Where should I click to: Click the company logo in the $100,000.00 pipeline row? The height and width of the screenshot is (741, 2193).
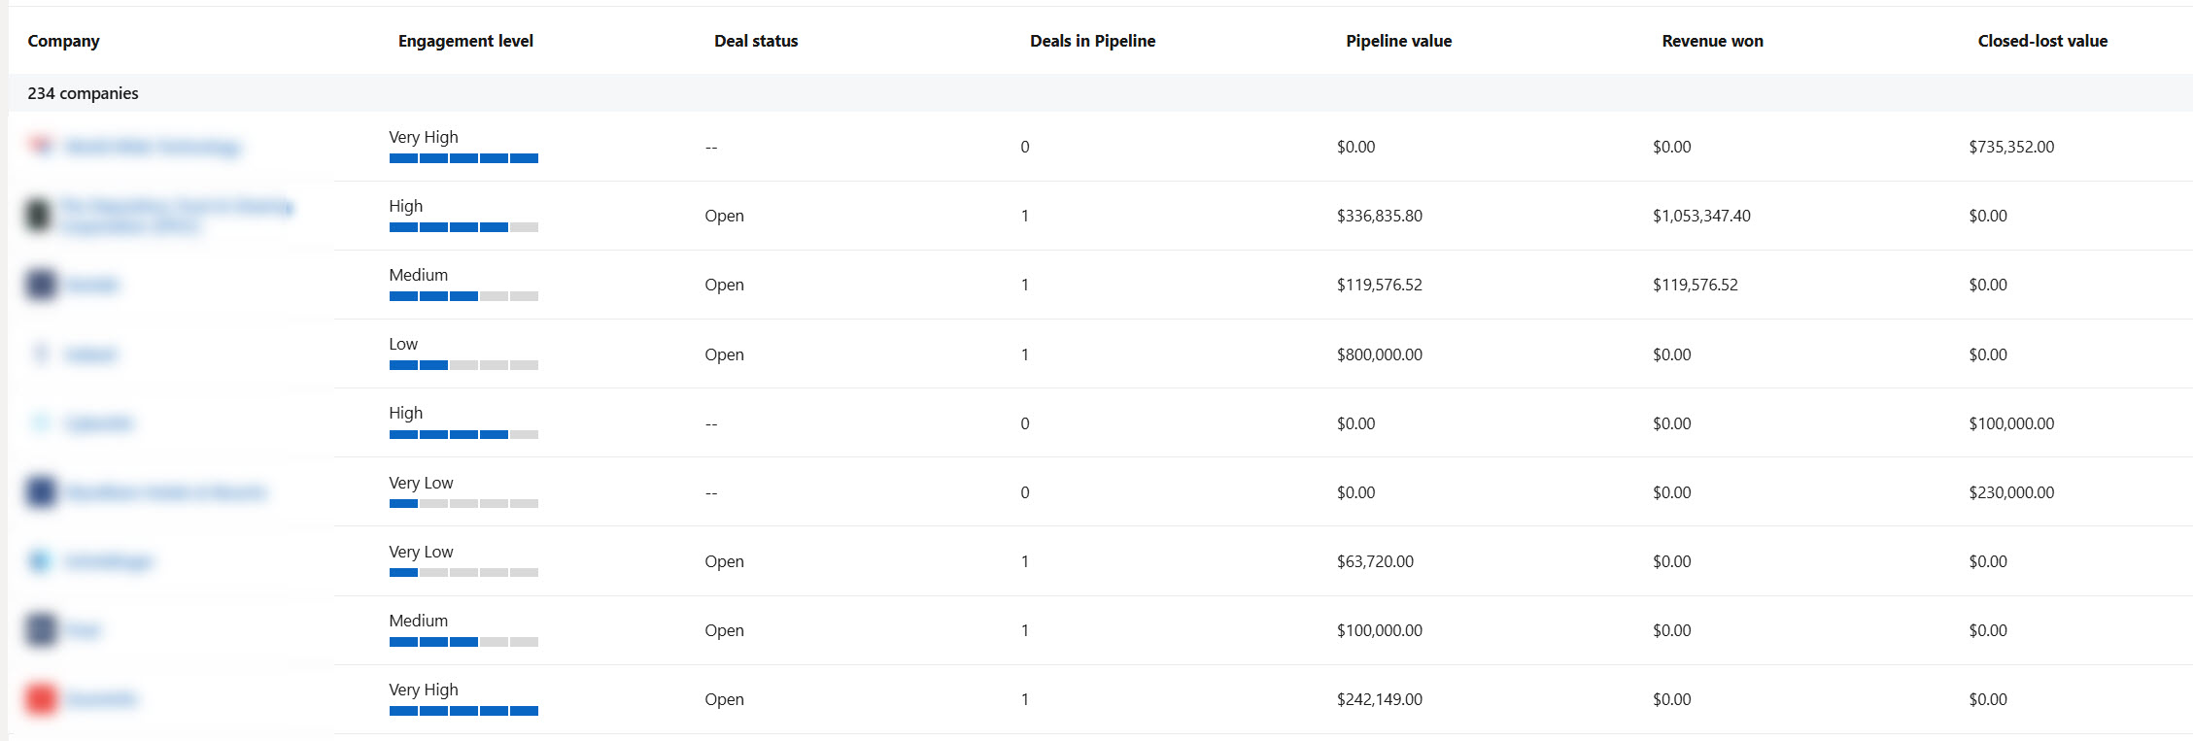click(x=41, y=630)
